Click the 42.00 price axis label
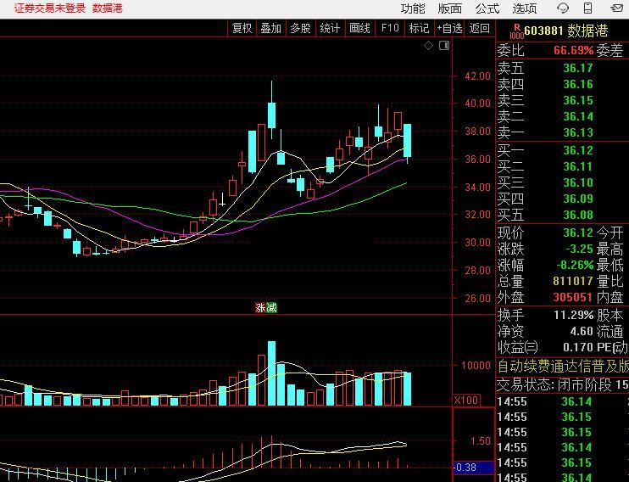Image resolution: width=629 pixels, height=482 pixels. pos(478,76)
